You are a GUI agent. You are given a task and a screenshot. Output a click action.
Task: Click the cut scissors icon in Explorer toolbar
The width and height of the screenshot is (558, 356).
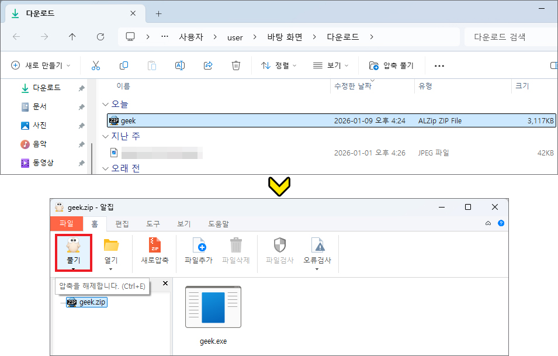point(96,65)
